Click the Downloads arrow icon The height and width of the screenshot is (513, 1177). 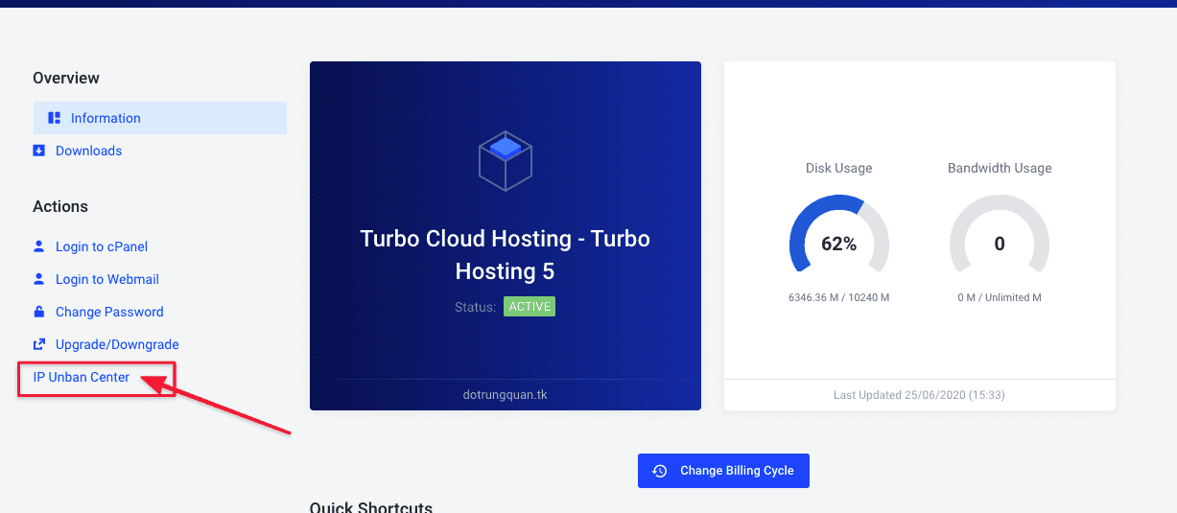click(39, 151)
